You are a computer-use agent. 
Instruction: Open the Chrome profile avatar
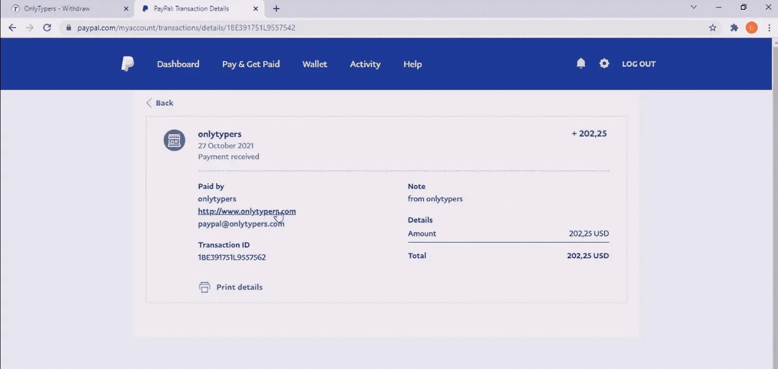pyautogui.click(x=752, y=28)
